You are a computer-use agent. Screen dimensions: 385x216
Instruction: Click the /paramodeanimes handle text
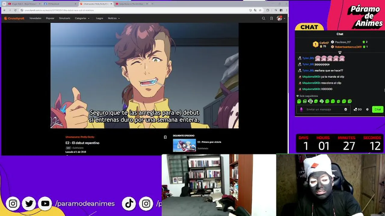coord(85,204)
